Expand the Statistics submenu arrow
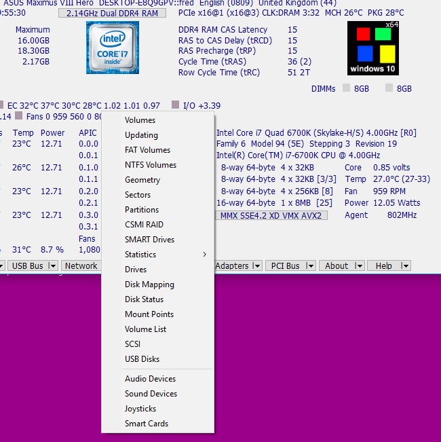The width and height of the screenshot is (441, 442). tap(204, 254)
